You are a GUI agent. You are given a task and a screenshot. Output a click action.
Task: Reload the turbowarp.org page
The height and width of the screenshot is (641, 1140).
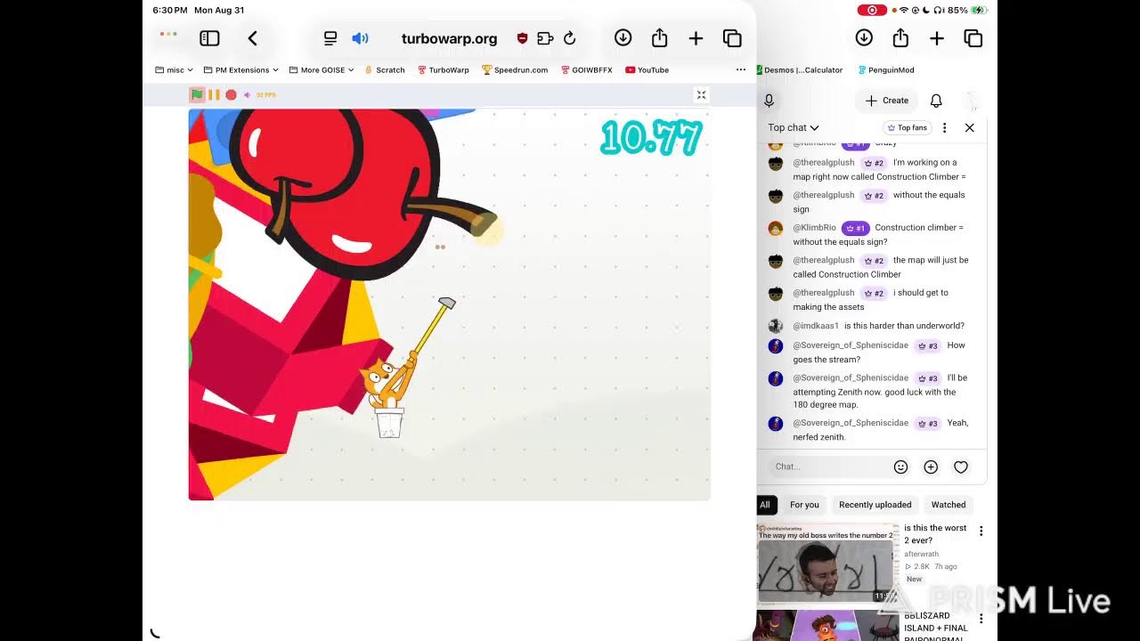pos(570,38)
